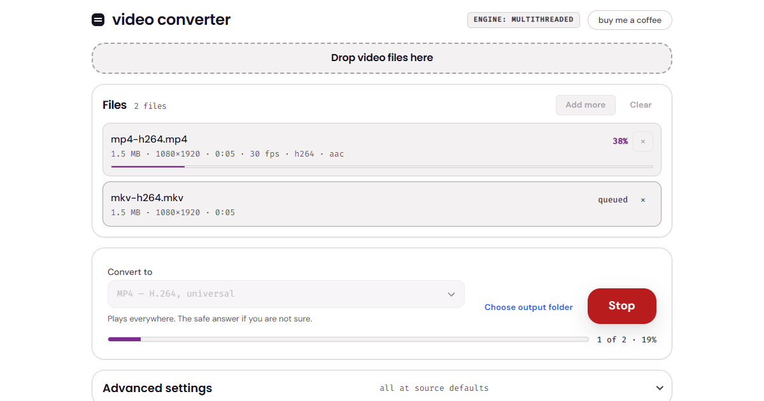Click Add more files button
The width and height of the screenshot is (764, 401).
pyautogui.click(x=586, y=105)
